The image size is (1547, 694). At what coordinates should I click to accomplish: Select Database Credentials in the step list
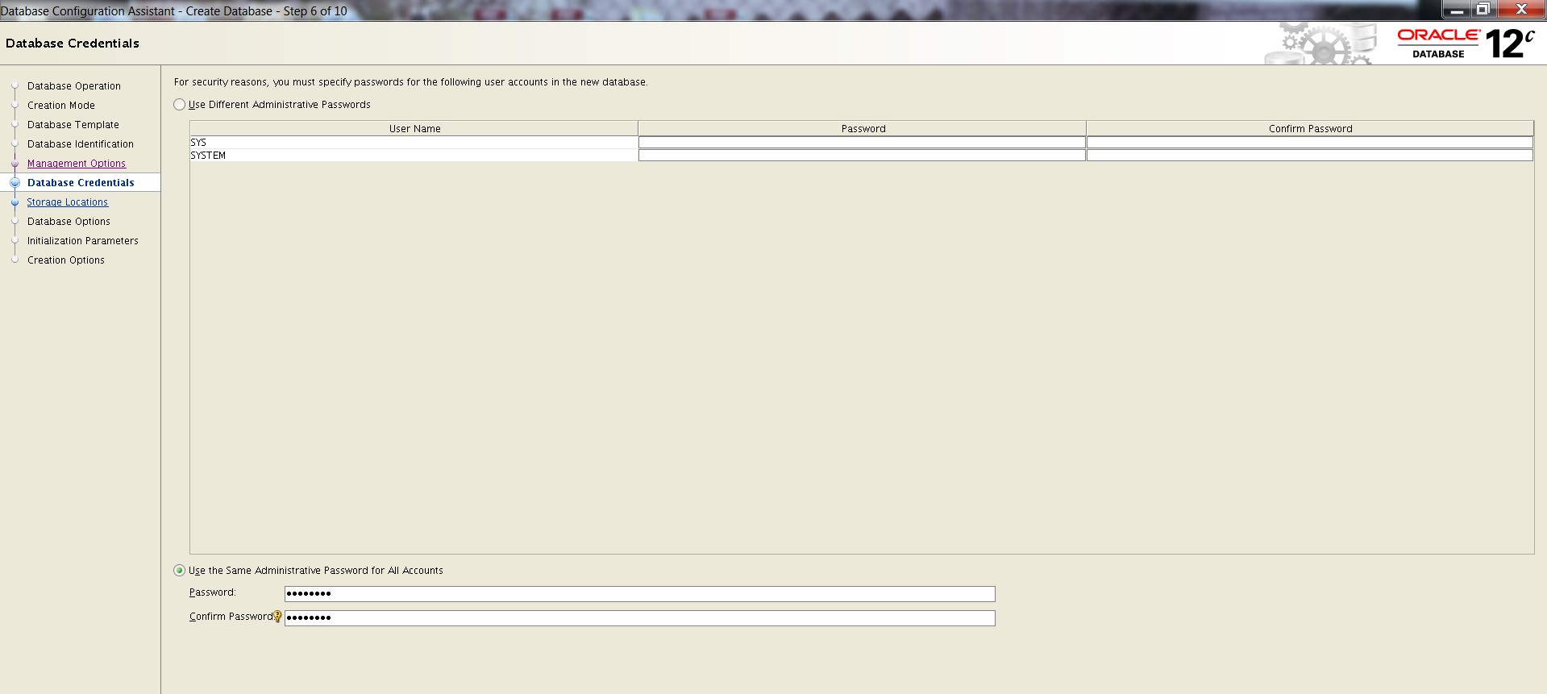pos(81,183)
